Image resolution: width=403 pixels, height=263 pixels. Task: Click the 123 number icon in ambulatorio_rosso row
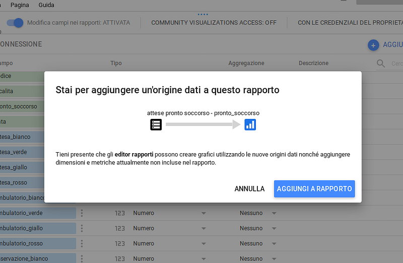click(120, 243)
